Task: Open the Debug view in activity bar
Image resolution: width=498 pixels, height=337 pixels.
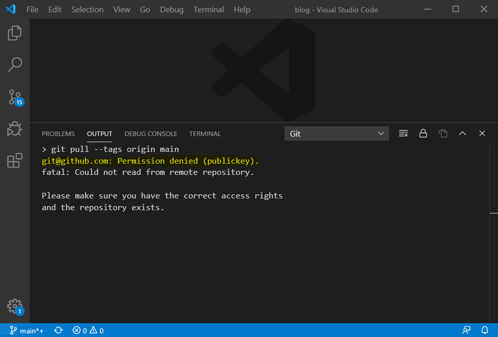Action: pos(15,129)
